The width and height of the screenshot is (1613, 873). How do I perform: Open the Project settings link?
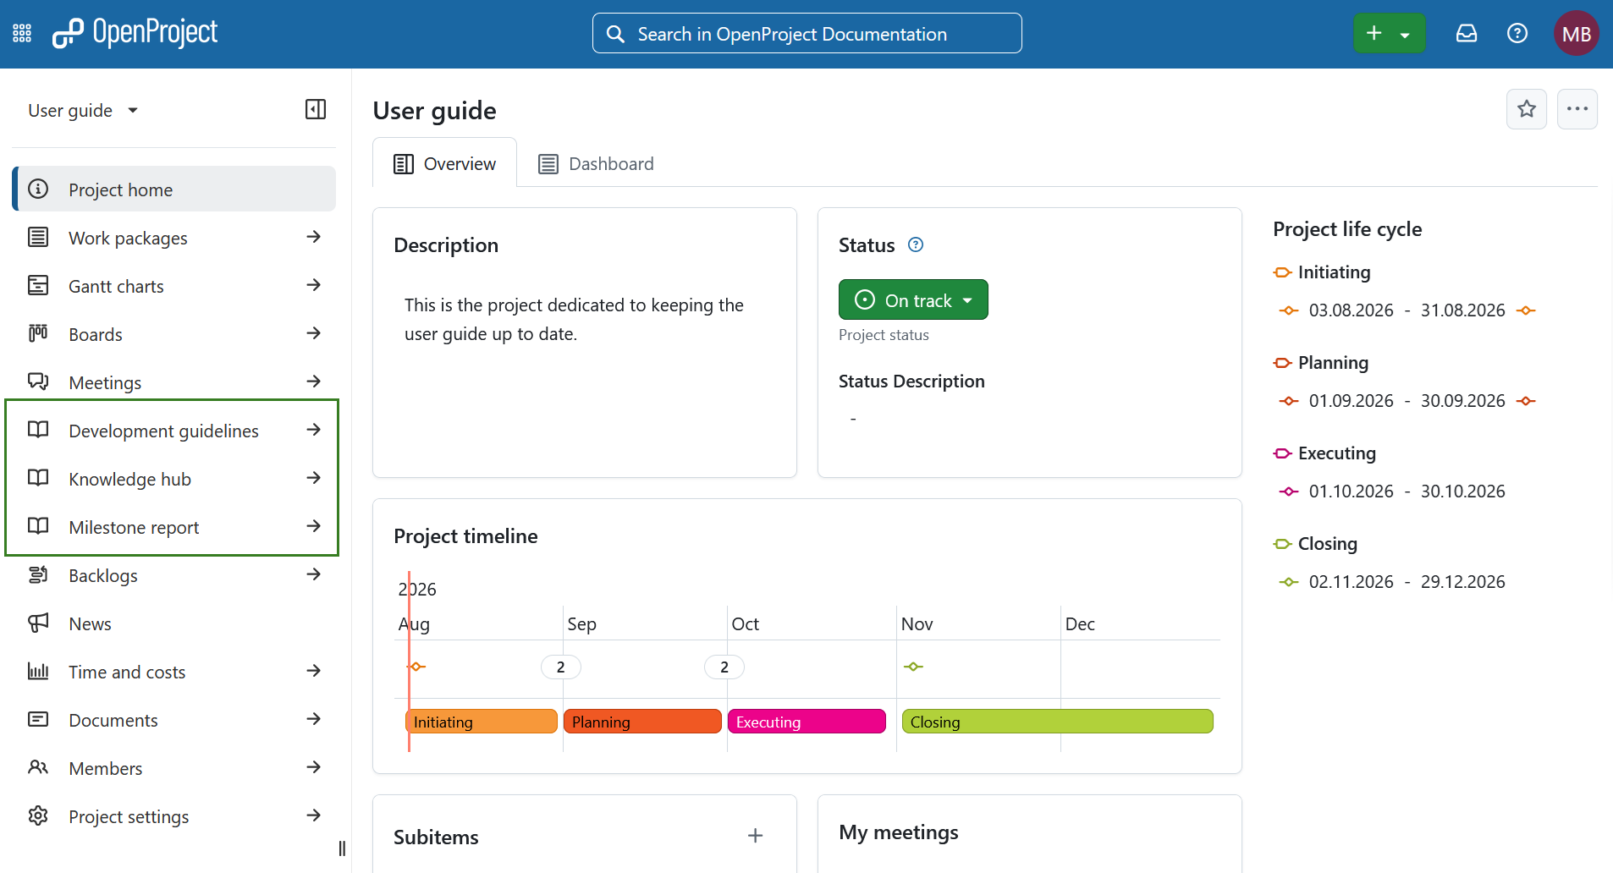(129, 816)
